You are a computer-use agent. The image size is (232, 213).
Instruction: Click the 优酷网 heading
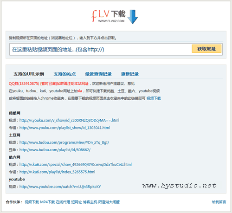click(14, 113)
